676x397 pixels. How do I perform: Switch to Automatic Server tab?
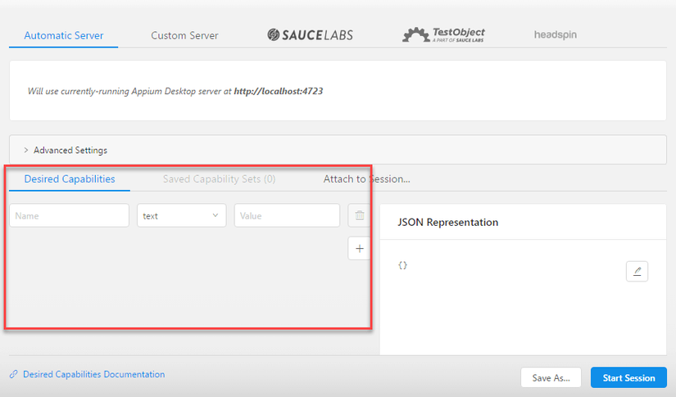[64, 36]
